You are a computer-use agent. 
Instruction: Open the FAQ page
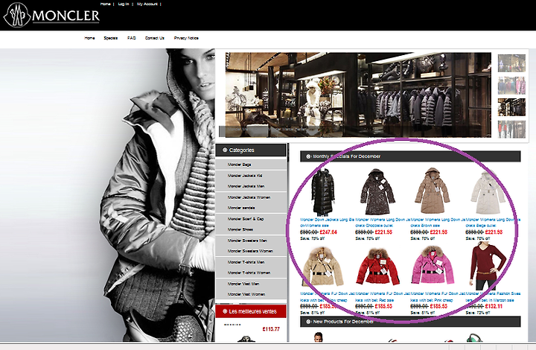pyautogui.click(x=132, y=38)
